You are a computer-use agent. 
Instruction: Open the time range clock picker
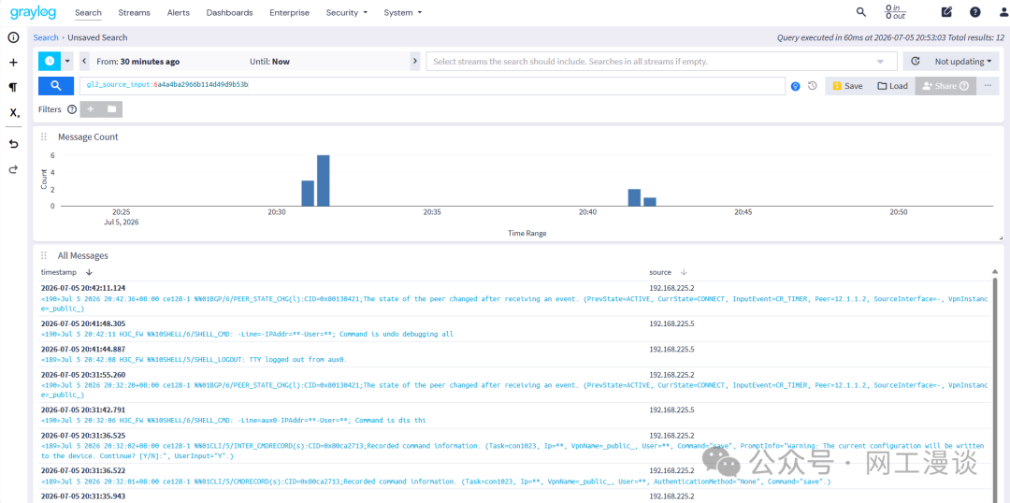[49, 61]
